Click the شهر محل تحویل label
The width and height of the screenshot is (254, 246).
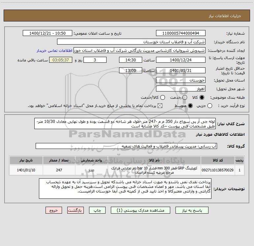(x=231, y=89)
